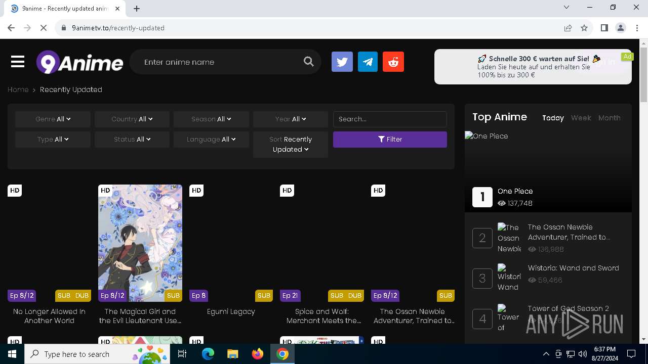The width and height of the screenshot is (648, 364).
Task: Click the Magical Girl poster thumbnail
Action: [x=140, y=243]
